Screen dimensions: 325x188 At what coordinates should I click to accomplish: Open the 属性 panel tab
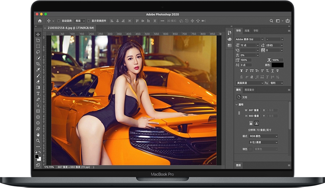pyautogui.click(x=239, y=90)
